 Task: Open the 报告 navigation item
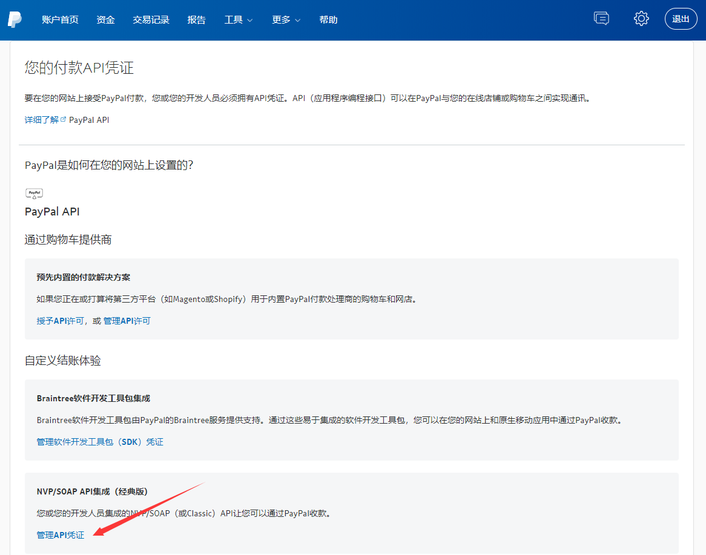(x=196, y=20)
